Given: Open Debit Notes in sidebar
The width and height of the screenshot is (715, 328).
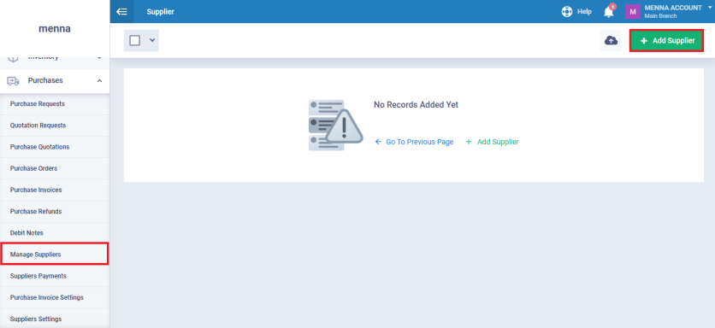Looking at the screenshot, I should click(x=27, y=233).
